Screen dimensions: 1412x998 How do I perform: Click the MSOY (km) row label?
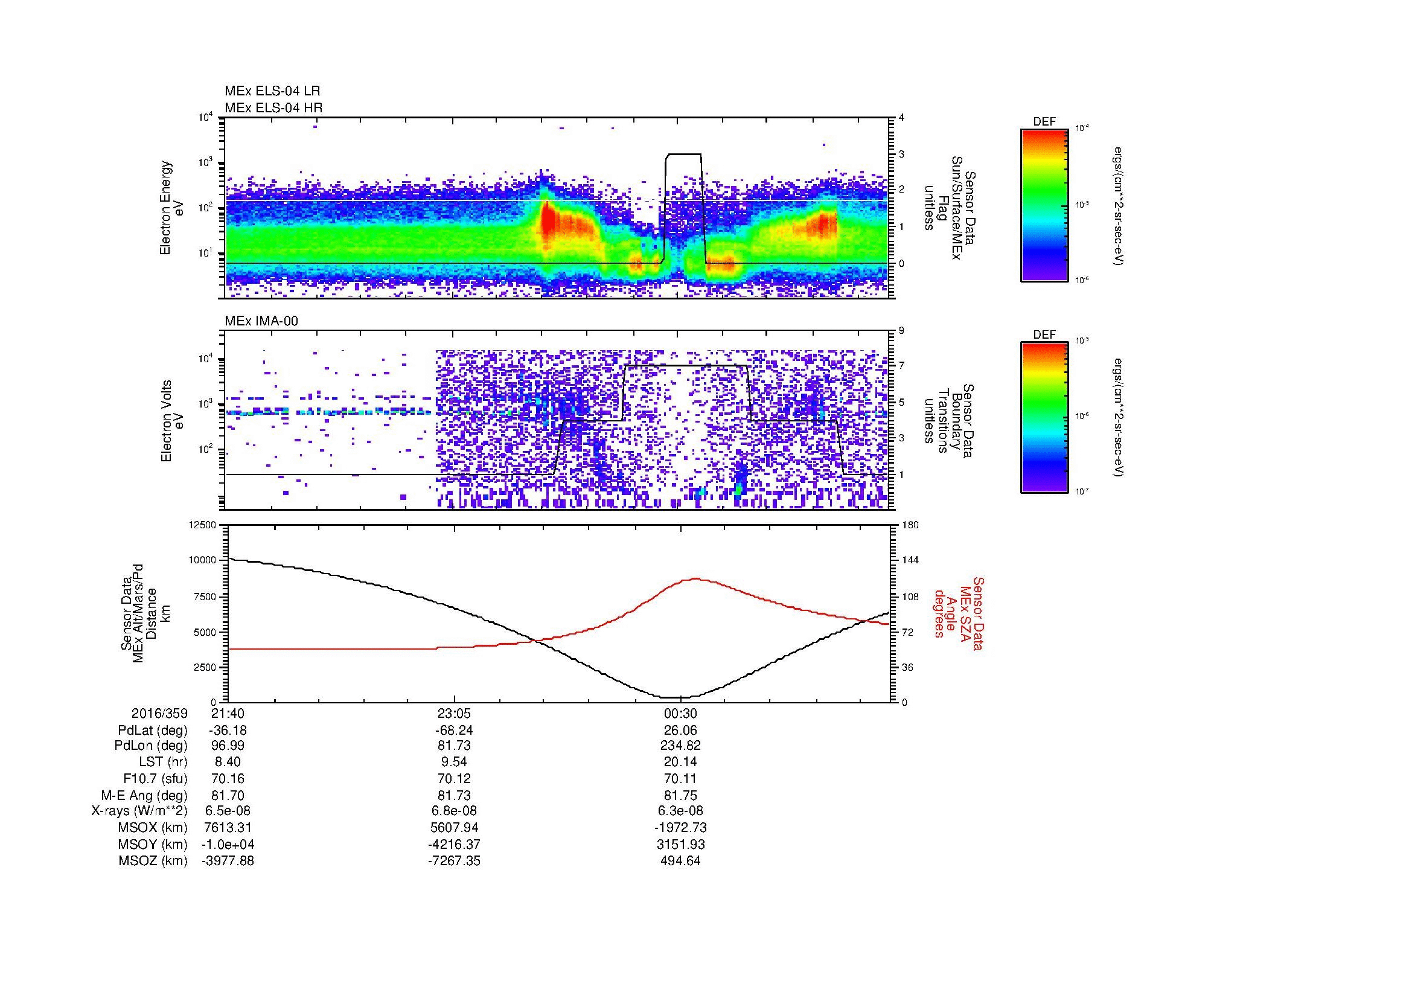(x=153, y=844)
